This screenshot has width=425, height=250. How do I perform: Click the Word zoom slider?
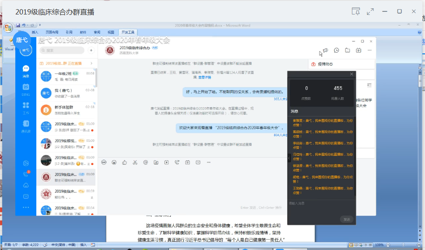[403, 245]
